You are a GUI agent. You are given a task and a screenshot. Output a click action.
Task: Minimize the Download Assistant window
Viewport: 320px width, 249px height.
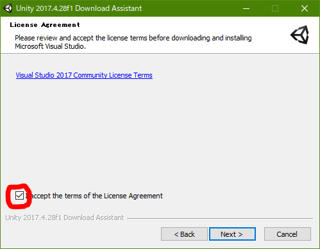[246, 8]
